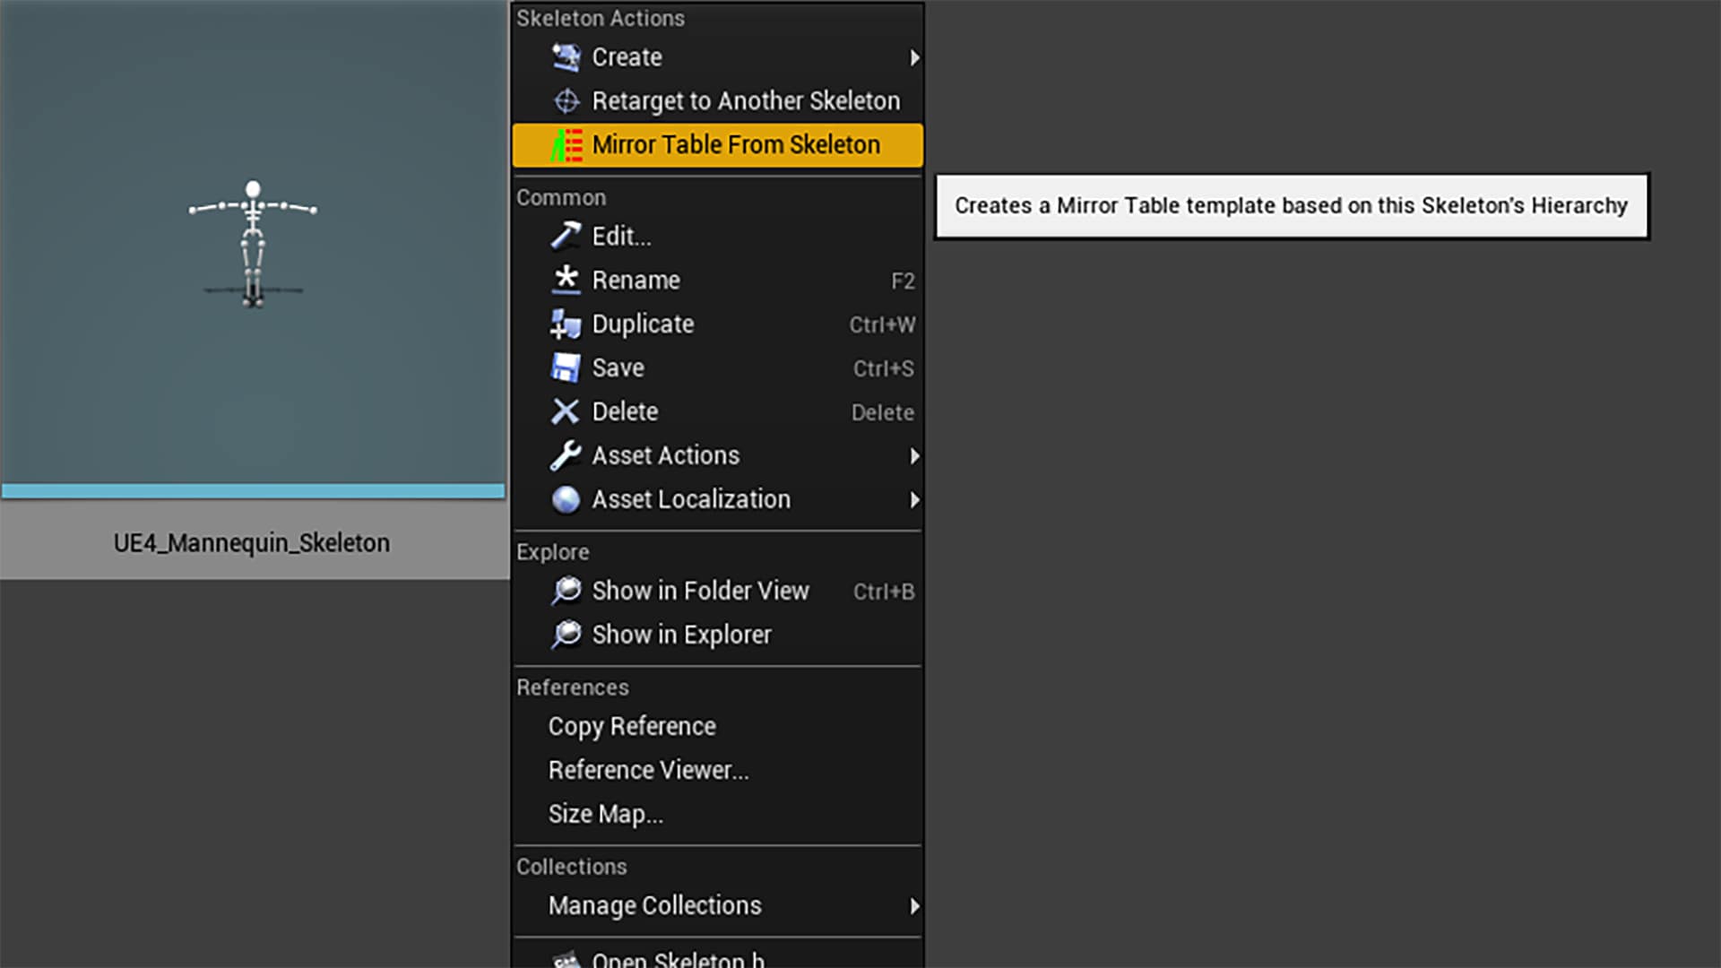1721x968 pixels.
Task: Click the Retarget to Another Skeleton icon
Action: (x=566, y=100)
